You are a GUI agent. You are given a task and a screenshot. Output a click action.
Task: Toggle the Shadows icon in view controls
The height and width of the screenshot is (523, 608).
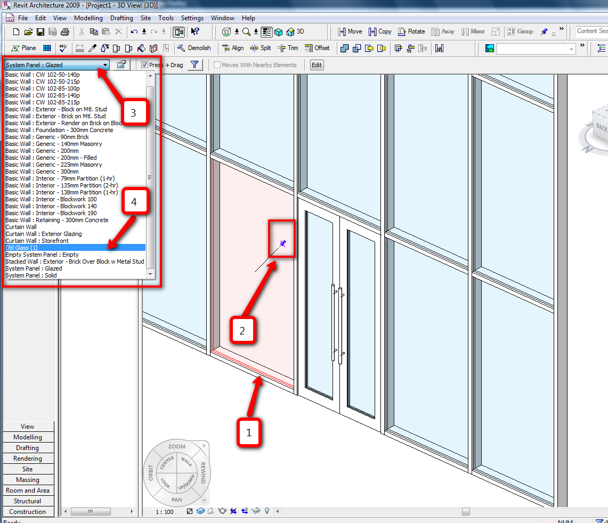tap(211, 511)
